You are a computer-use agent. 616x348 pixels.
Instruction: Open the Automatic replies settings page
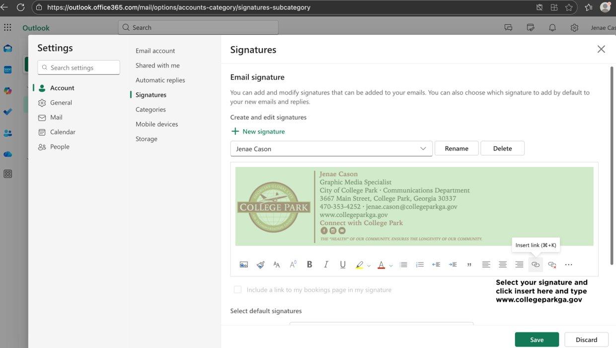(x=160, y=80)
